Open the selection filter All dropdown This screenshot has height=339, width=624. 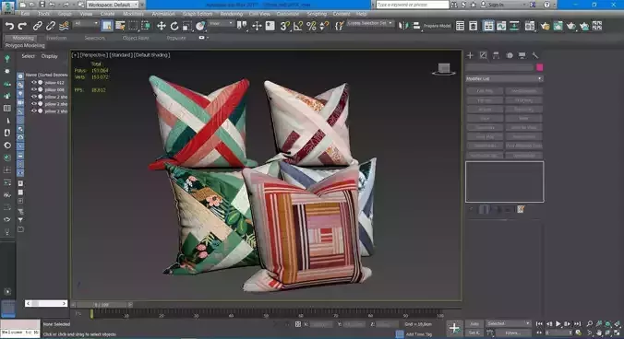coord(86,24)
